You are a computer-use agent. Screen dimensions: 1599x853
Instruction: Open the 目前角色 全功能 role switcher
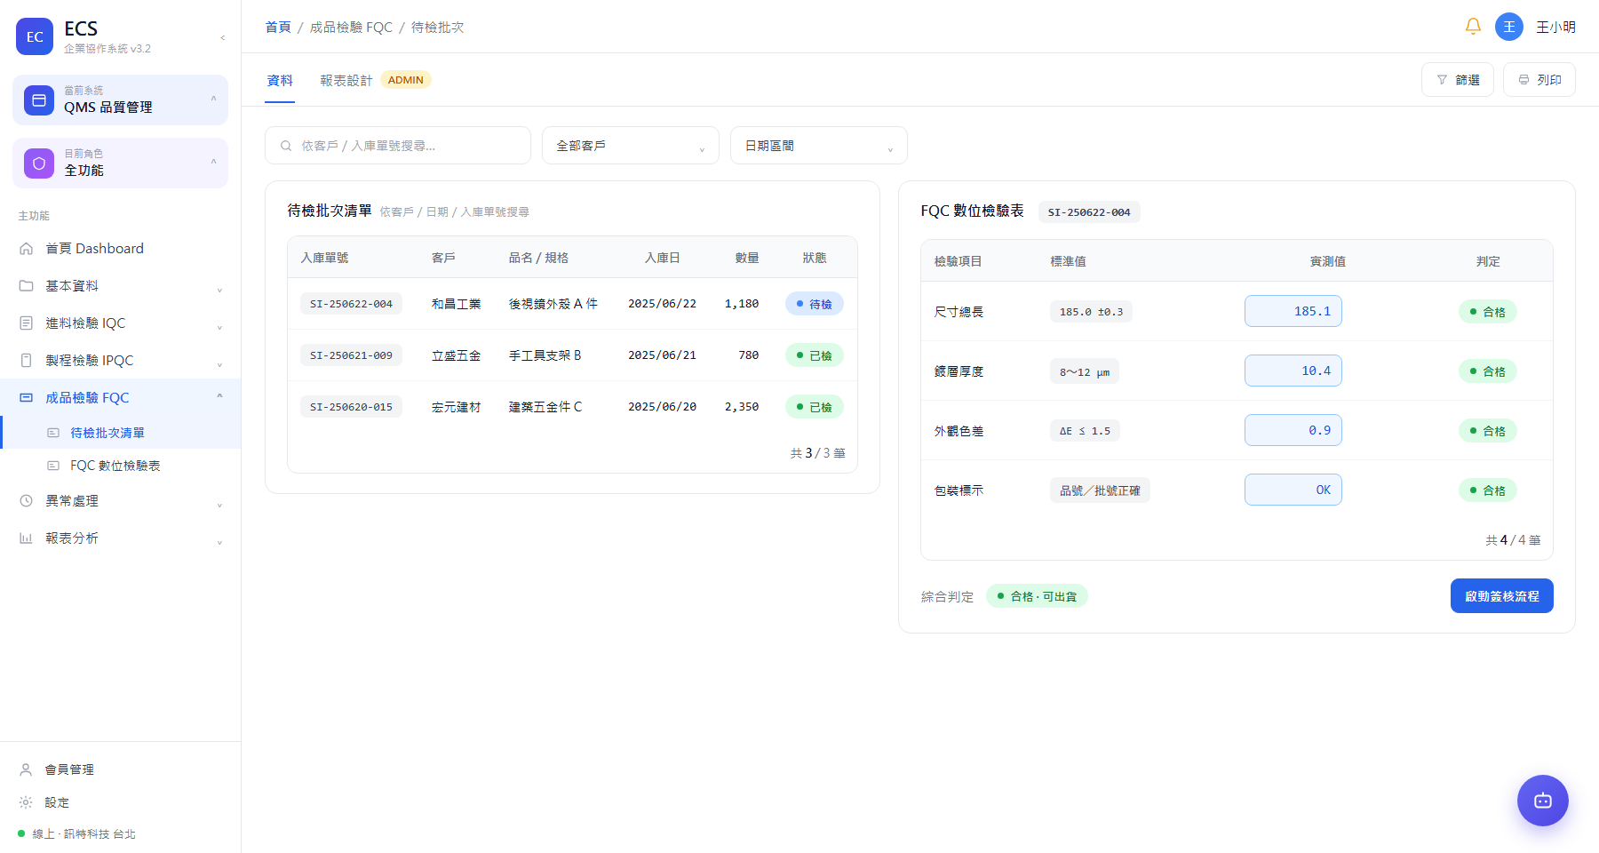pyautogui.click(x=121, y=163)
